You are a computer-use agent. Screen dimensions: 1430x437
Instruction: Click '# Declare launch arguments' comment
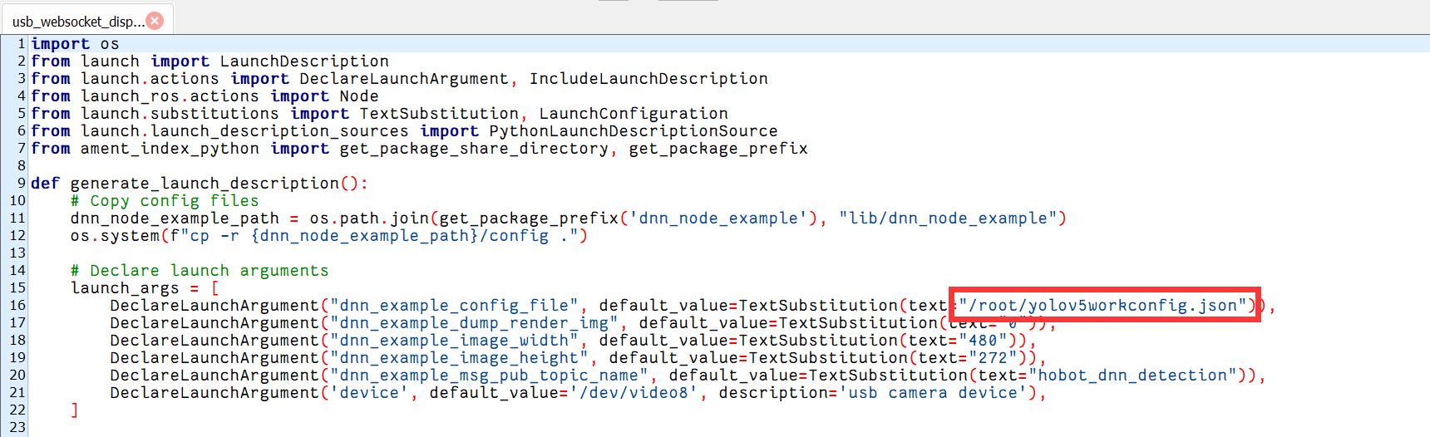(x=200, y=271)
